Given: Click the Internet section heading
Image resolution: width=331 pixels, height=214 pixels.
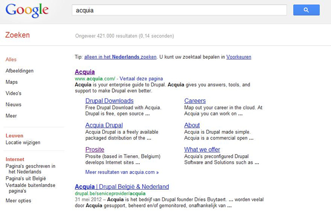Looking at the screenshot, I should click(x=15, y=159).
